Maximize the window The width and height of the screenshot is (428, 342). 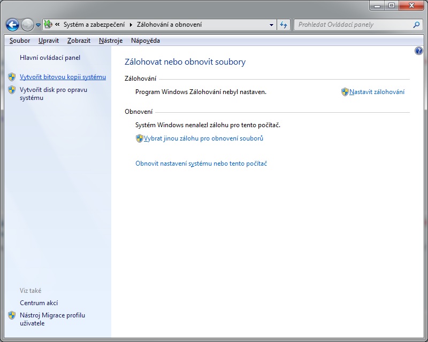[392, 5]
